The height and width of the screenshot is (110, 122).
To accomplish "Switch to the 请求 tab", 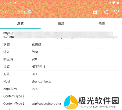I will [61, 24].
